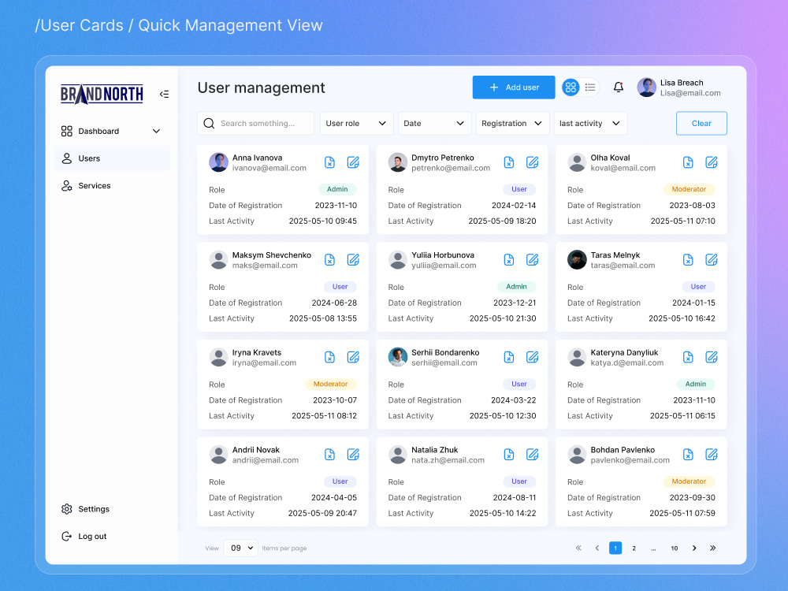Delete Taras Melnyk using file-x icon
Viewport: 788px width, 591px height.
click(688, 260)
